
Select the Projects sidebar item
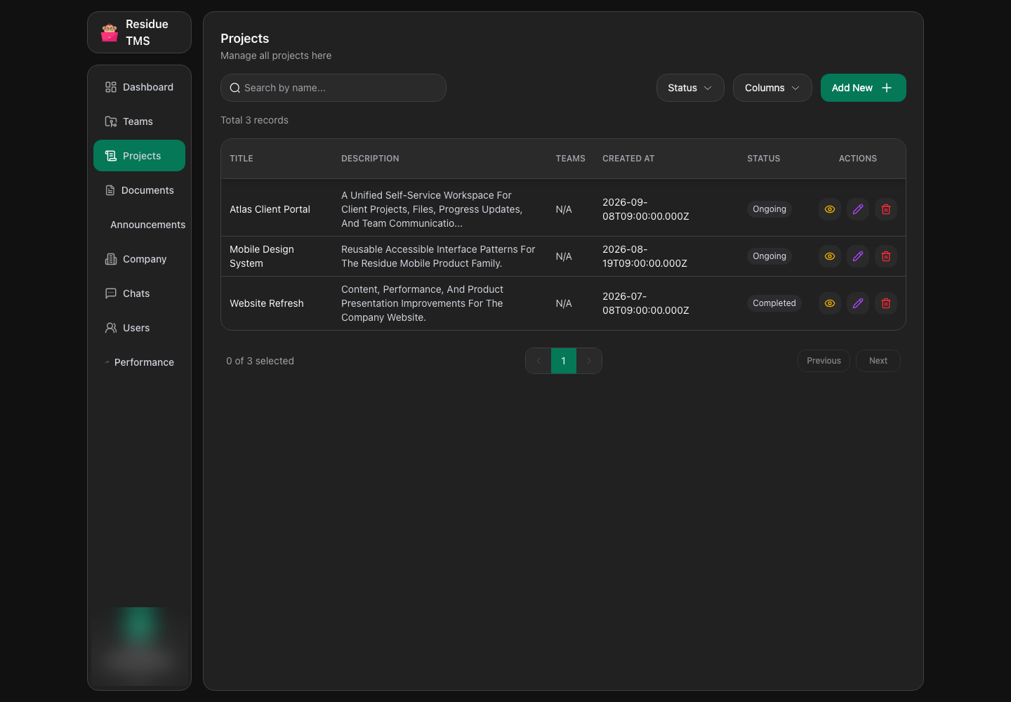click(x=139, y=155)
